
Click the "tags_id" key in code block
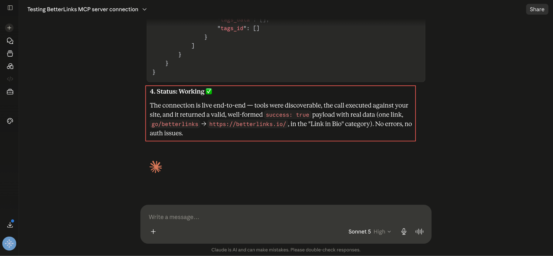tap(232, 28)
